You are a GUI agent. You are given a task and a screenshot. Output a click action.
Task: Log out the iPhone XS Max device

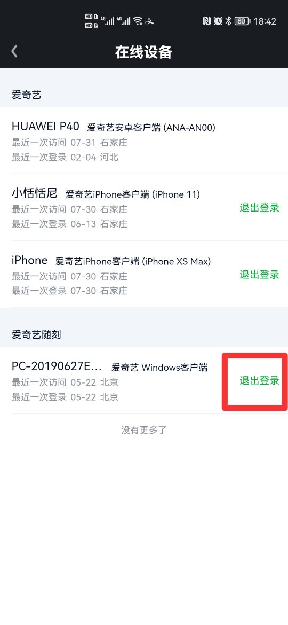[x=259, y=274]
